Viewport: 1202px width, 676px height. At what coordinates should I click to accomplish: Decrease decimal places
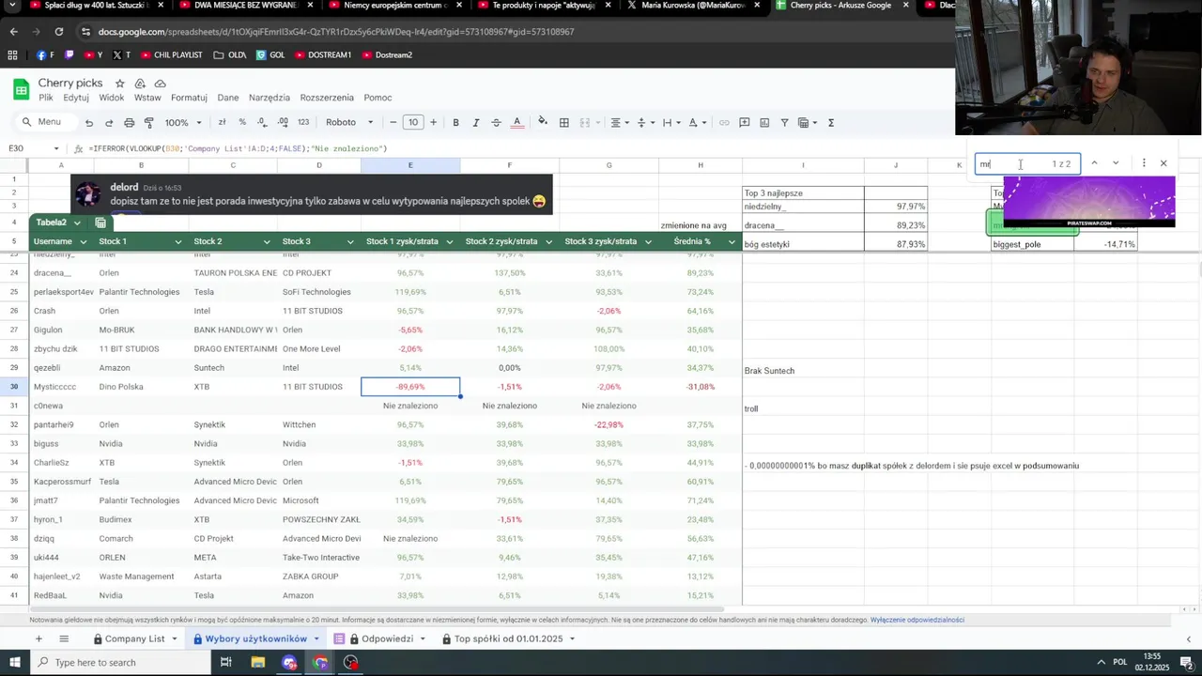pyautogui.click(x=262, y=122)
